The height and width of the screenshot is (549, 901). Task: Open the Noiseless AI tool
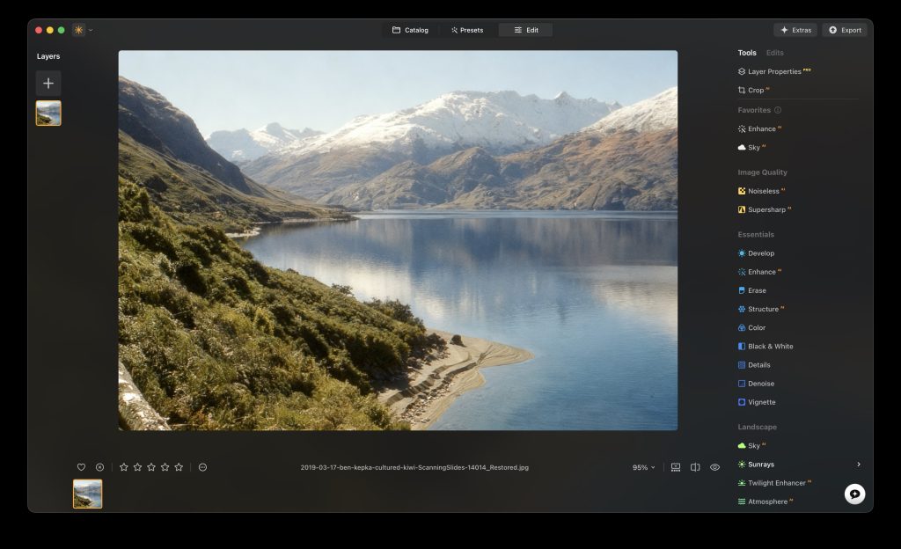pyautogui.click(x=763, y=191)
